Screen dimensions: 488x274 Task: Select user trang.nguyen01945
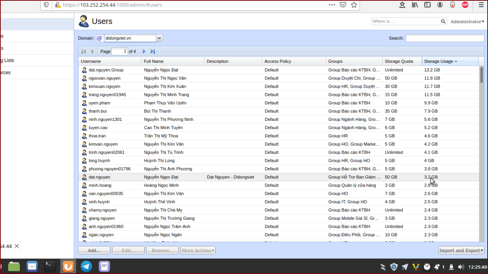pos(279,95)
